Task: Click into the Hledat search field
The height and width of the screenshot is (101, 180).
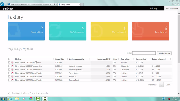Action: pos(144,53)
